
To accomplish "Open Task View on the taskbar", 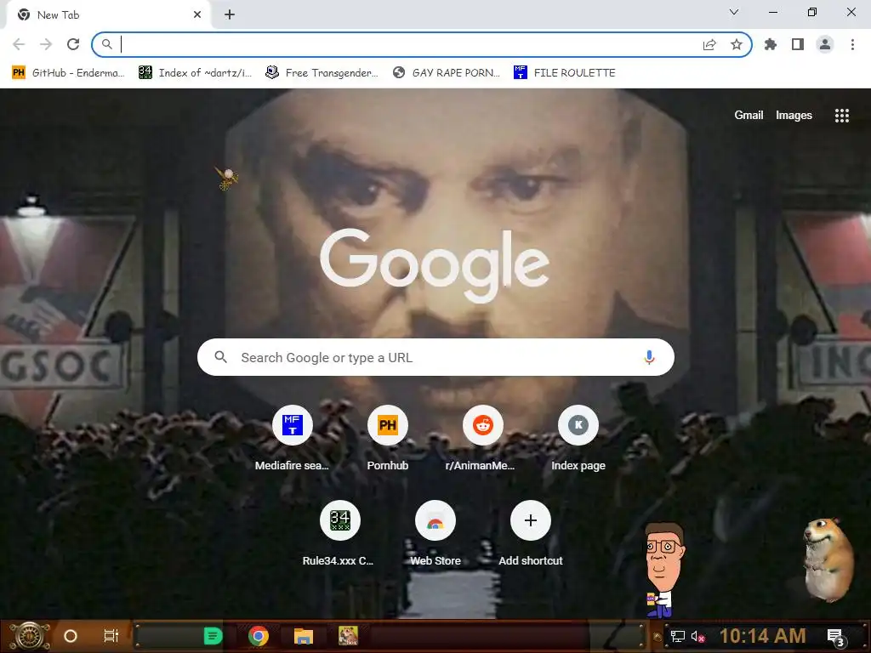I will pyautogui.click(x=111, y=636).
